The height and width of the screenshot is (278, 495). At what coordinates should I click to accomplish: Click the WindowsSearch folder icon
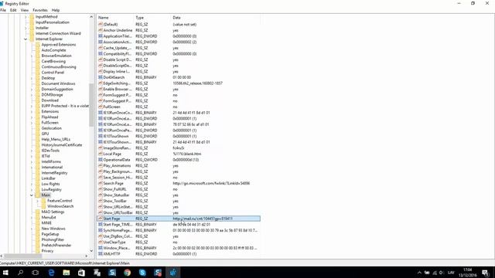[43, 206]
